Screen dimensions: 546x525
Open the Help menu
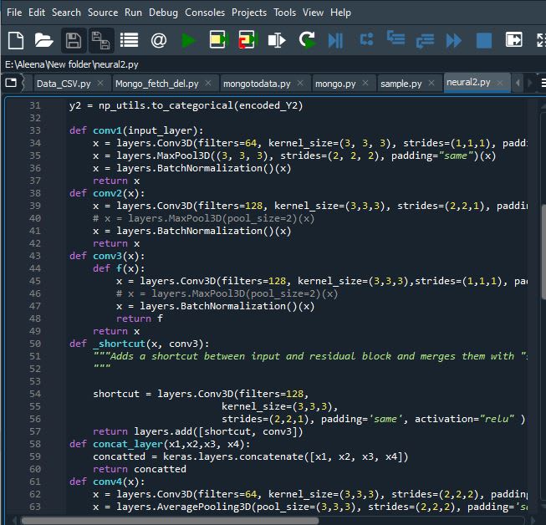point(340,13)
